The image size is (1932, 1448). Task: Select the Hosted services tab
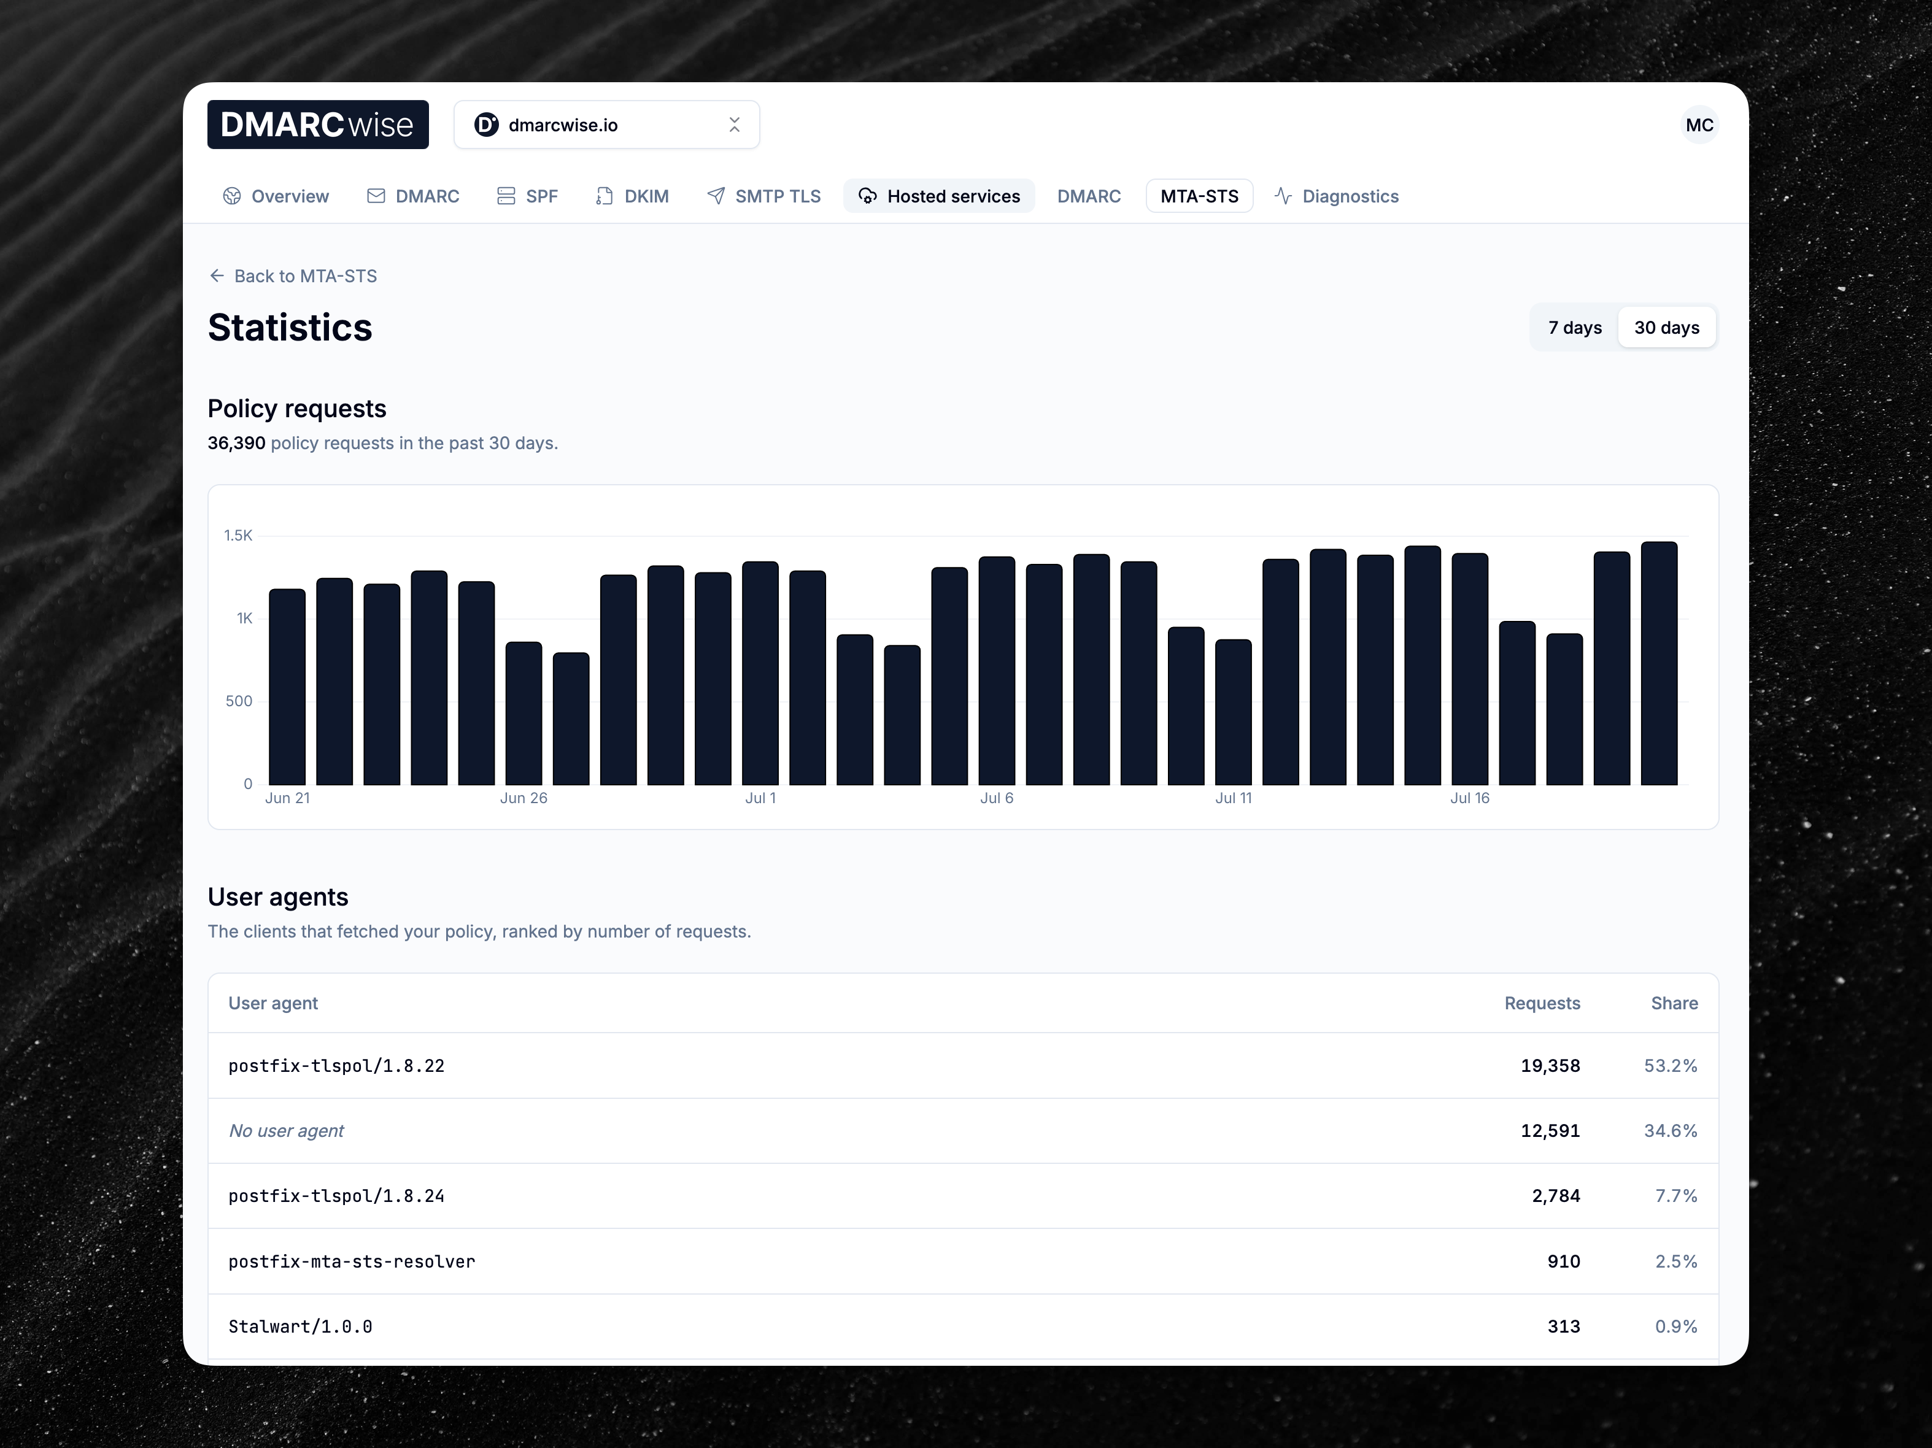pyautogui.click(x=939, y=196)
